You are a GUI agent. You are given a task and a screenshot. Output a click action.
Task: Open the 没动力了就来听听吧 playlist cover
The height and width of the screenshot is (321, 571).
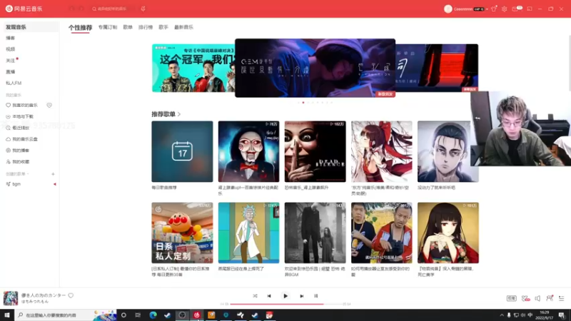click(x=448, y=151)
